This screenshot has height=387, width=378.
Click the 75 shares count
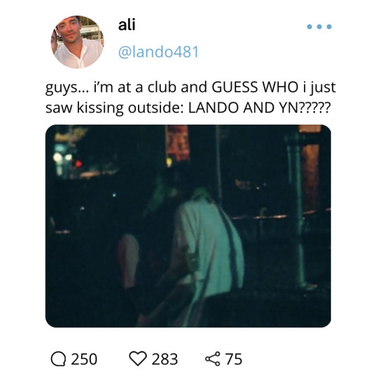tap(233, 359)
